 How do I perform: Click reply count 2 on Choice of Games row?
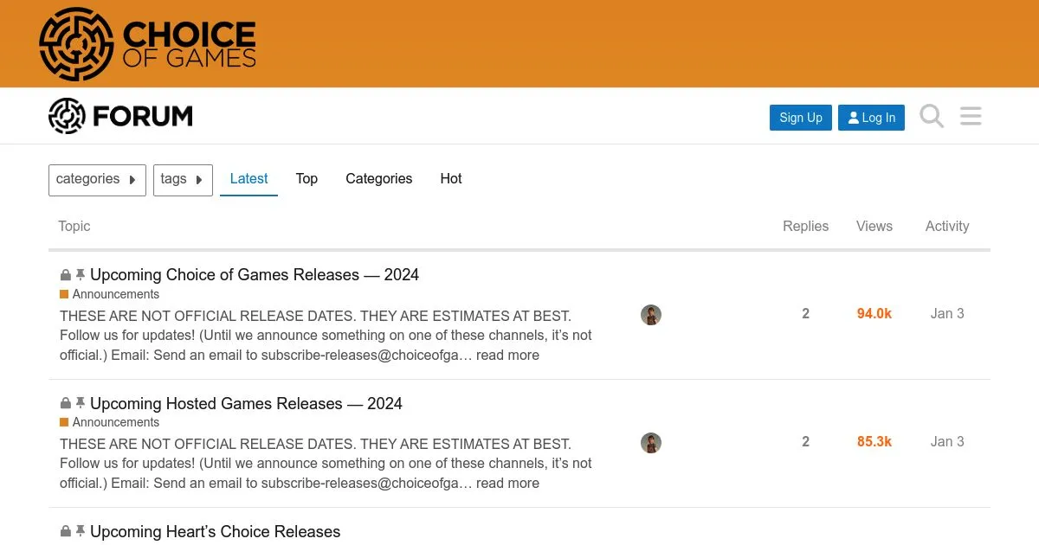coord(805,314)
